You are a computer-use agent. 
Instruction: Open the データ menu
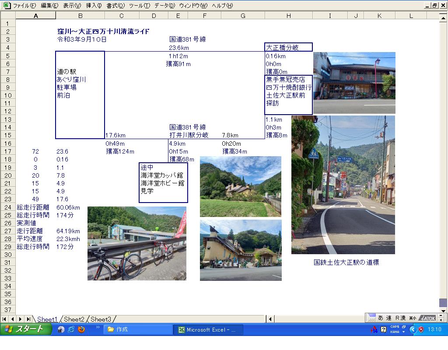[164, 6]
